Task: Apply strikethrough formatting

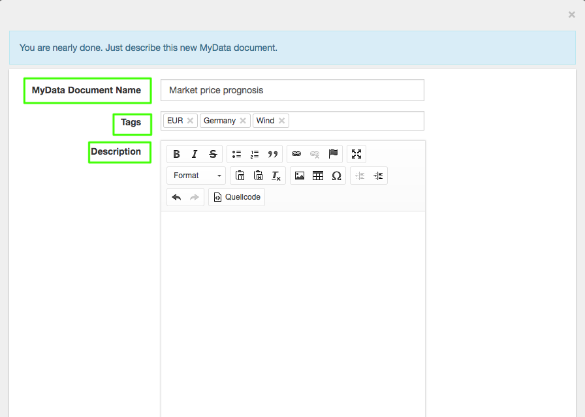Action: click(x=213, y=154)
